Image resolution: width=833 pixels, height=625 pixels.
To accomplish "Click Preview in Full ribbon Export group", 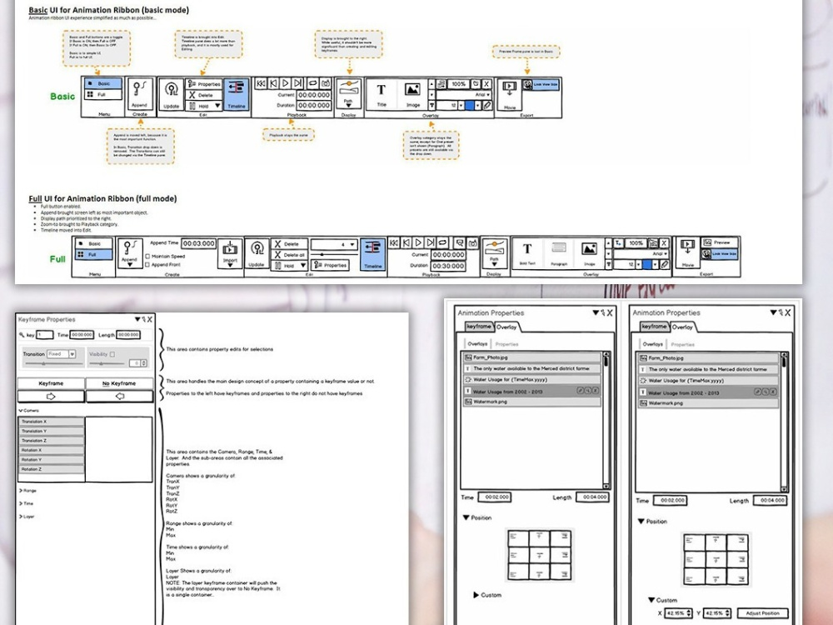I will coord(720,242).
